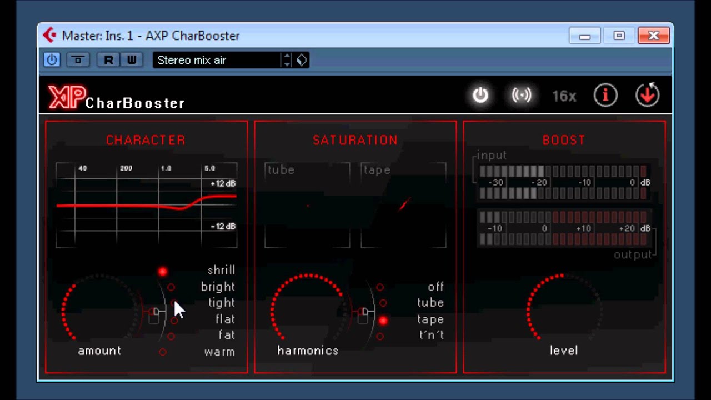Select the tube saturation radio button

click(383, 303)
